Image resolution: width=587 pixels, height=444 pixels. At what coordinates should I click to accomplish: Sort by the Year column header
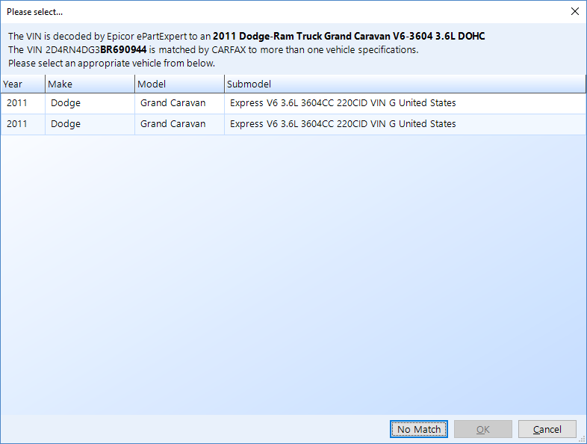(x=23, y=84)
